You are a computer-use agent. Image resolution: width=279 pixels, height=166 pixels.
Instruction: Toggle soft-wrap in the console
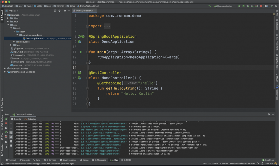(11, 132)
